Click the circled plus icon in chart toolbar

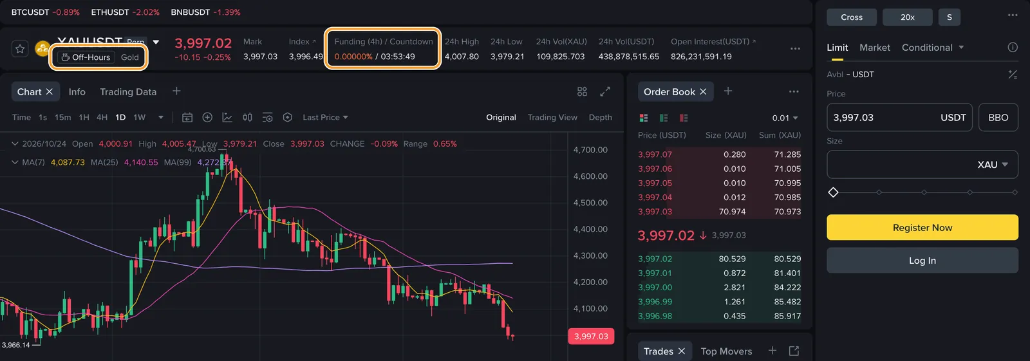tap(207, 117)
